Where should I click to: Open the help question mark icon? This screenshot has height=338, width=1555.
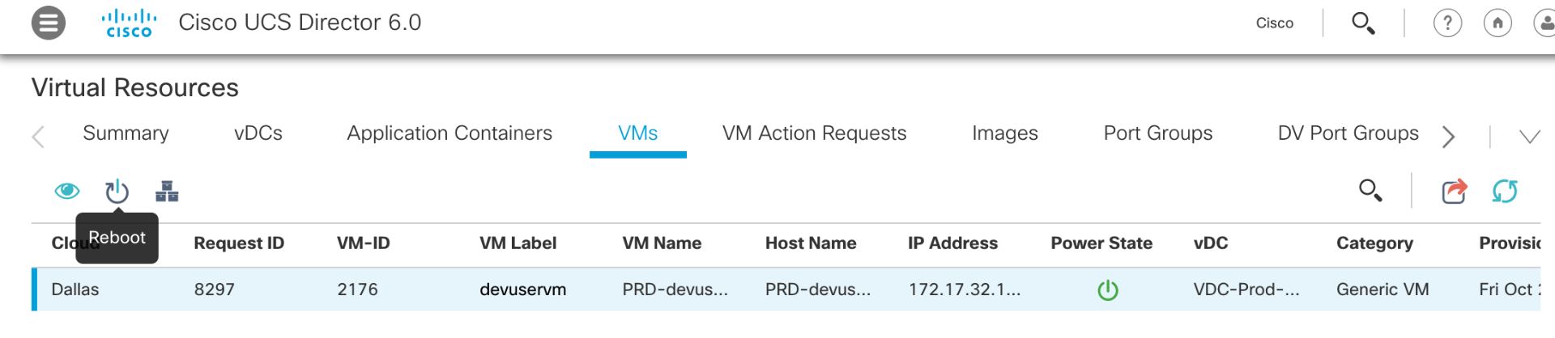click(x=1448, y=23)
